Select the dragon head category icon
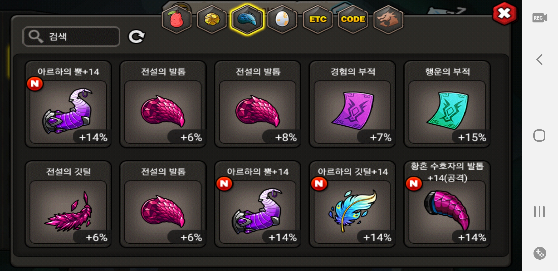This screenshot has width=558, height=271. pyautogui.click(x=388, y=19)
